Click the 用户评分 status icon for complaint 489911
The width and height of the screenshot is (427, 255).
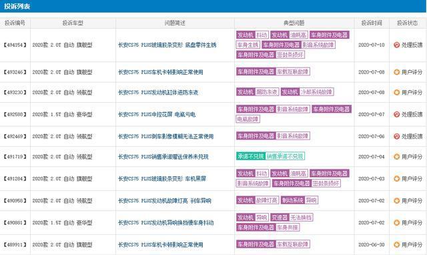click(396, 244)
